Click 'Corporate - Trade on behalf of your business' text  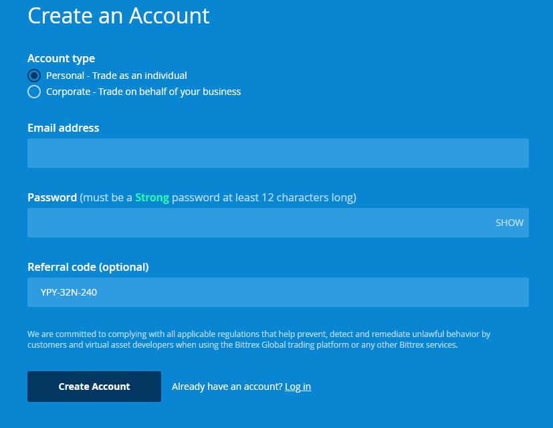[144, 92]
